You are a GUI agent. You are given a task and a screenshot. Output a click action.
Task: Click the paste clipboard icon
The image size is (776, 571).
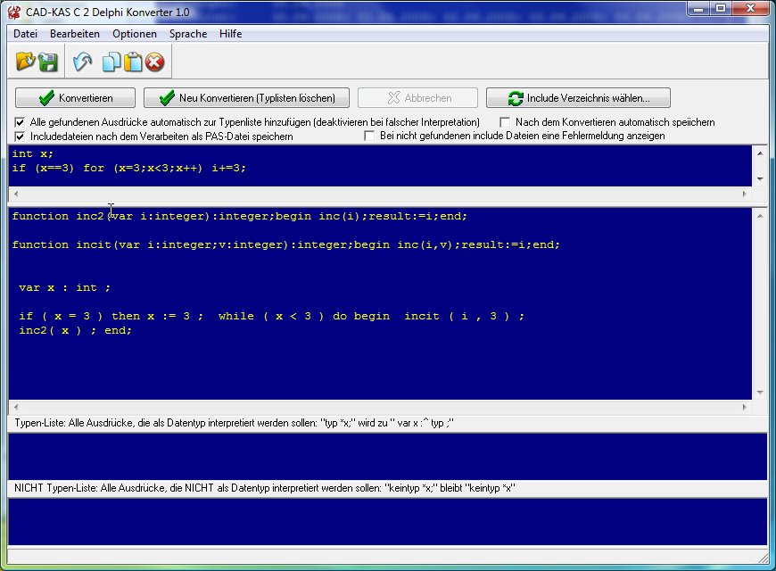click(x=133, y=62)
